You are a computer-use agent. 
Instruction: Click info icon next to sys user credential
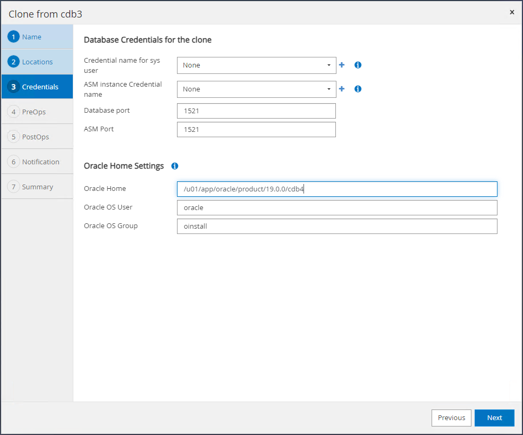click(x=358, y=65)
